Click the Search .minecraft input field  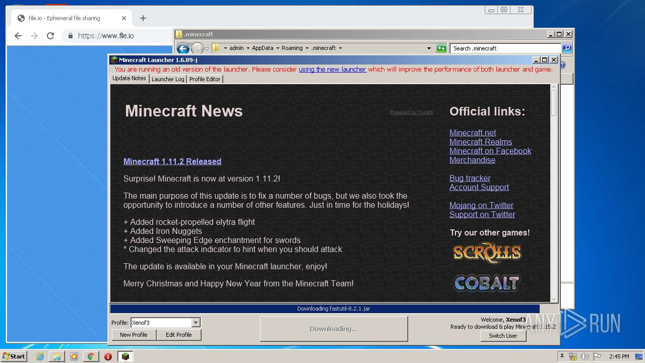(505, 48)
